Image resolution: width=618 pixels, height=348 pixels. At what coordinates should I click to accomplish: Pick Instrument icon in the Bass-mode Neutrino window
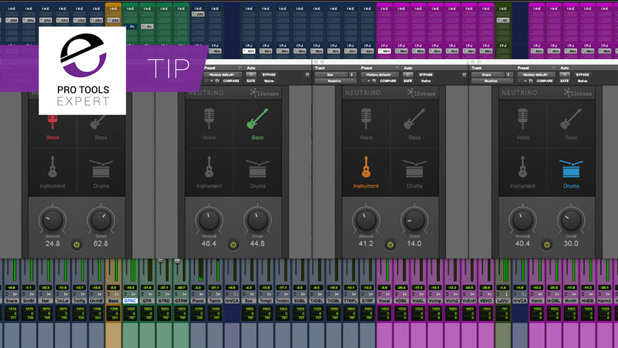click(x=209, y=167)
